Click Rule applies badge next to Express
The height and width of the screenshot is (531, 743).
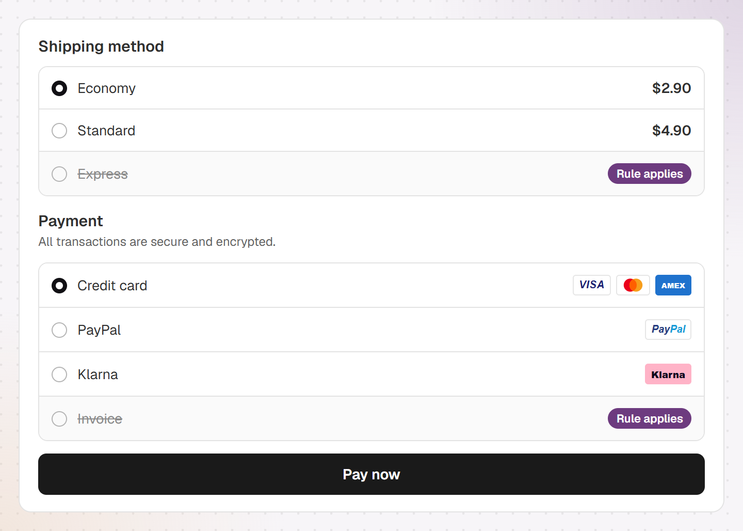click(x=650, y=174)
